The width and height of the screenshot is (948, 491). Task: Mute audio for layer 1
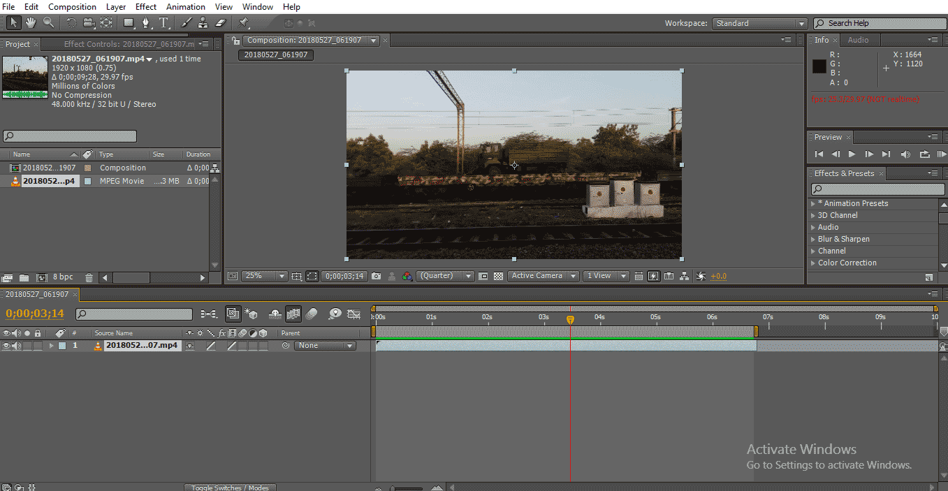click(x=16, y=346)
